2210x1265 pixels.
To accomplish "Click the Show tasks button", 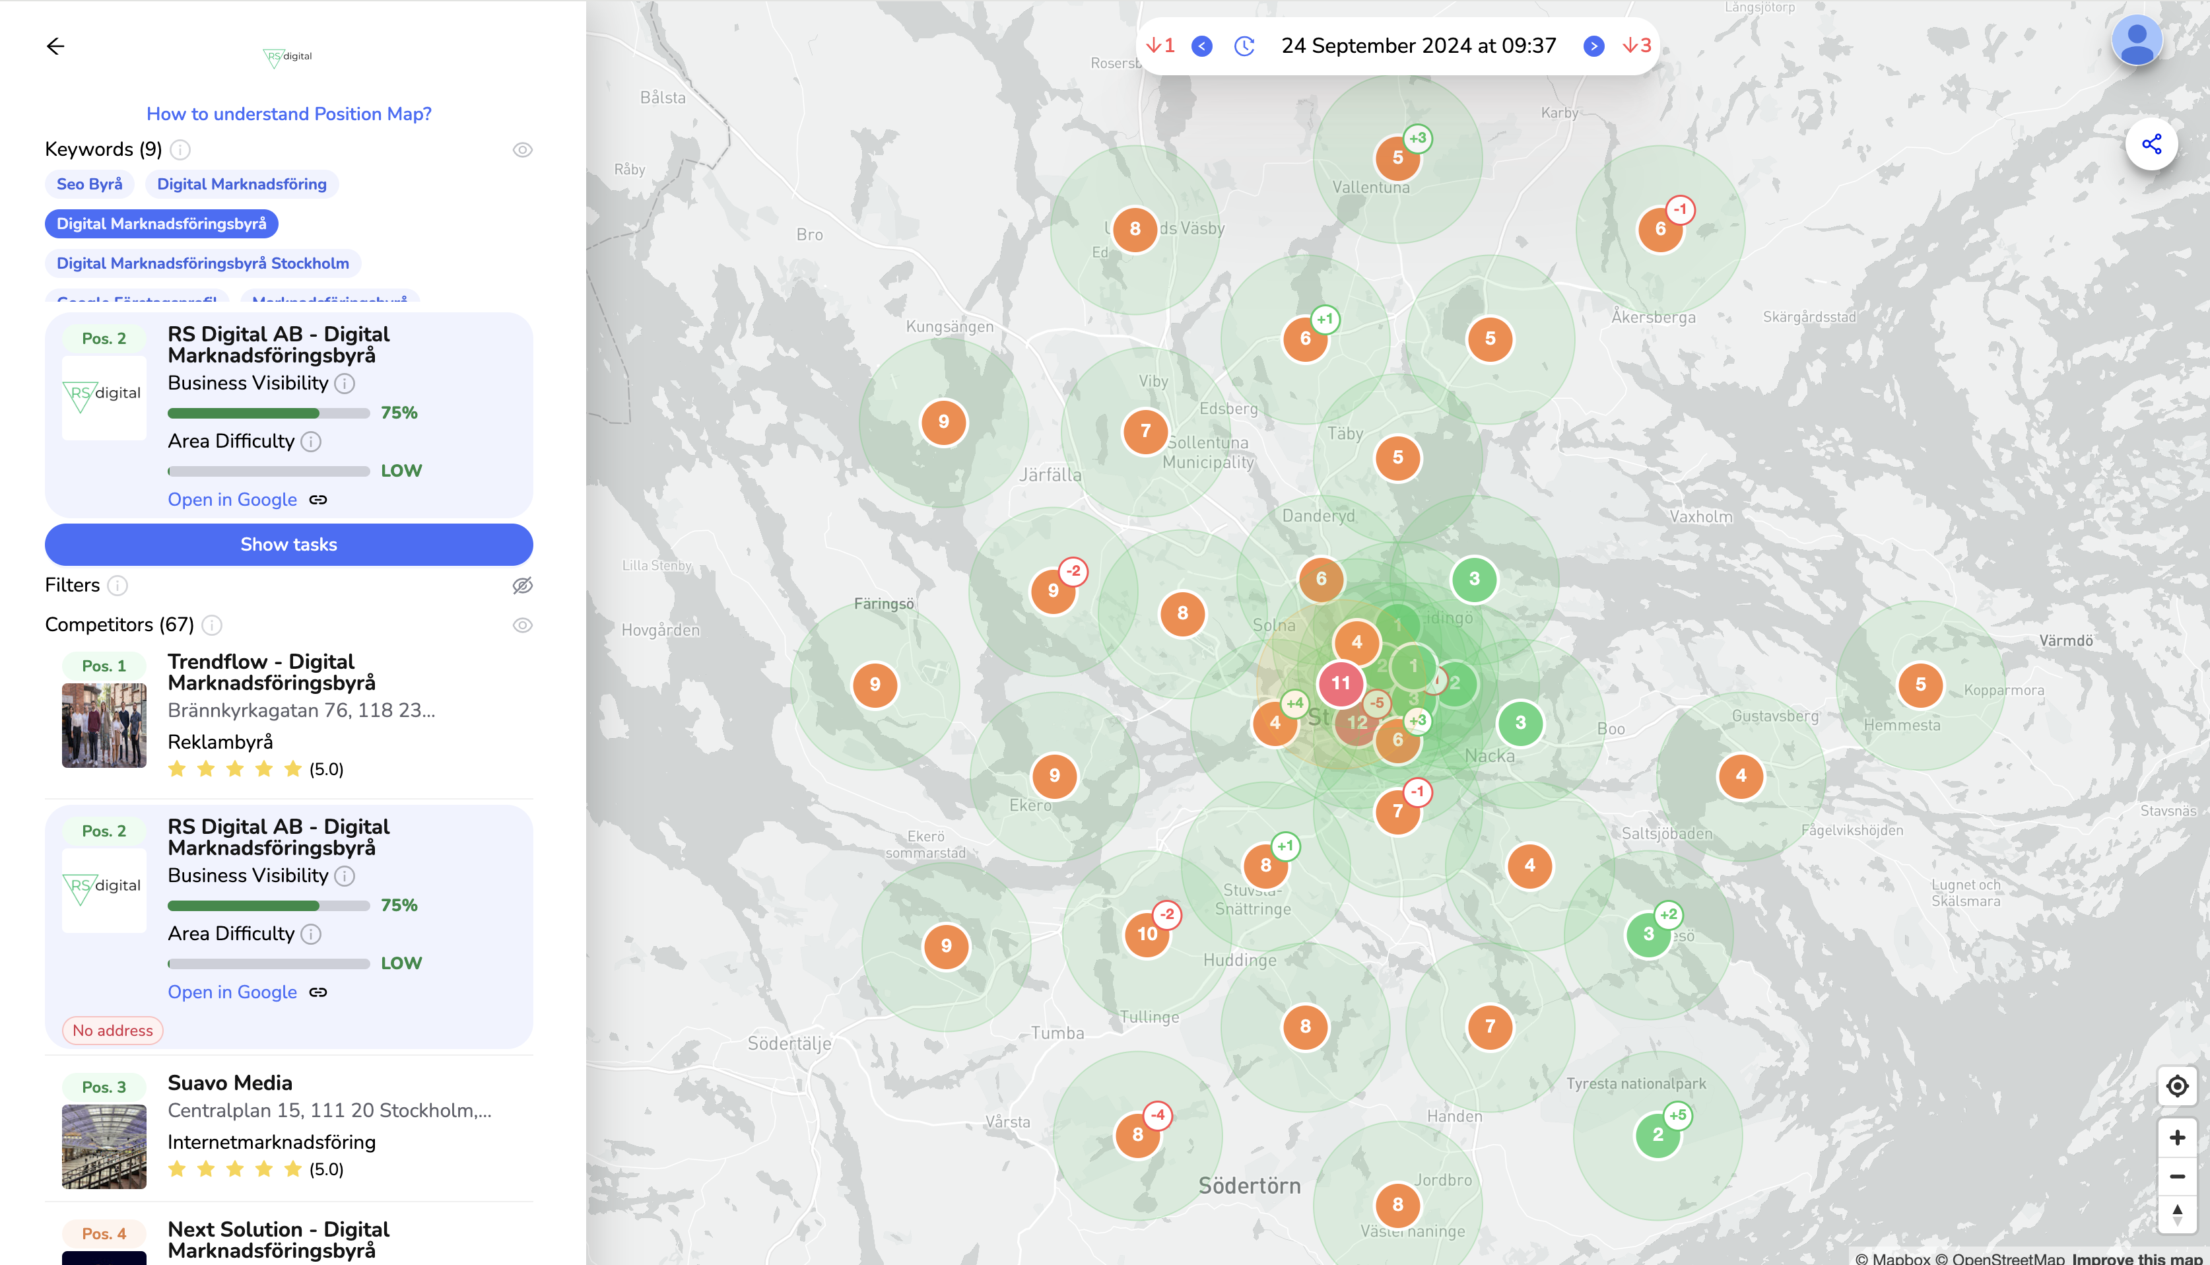I will [x=288, y=545].
